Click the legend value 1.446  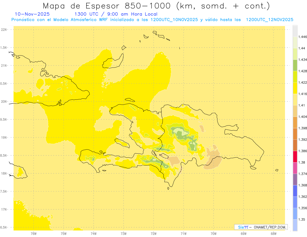point(303,37)
